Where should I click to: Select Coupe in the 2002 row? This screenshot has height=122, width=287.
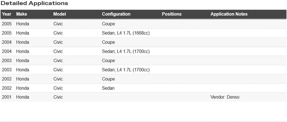(x=108, y=79)
